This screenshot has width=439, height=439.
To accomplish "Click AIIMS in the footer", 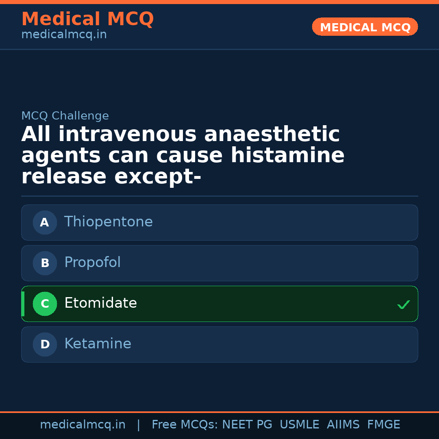I will coord(343,425).
